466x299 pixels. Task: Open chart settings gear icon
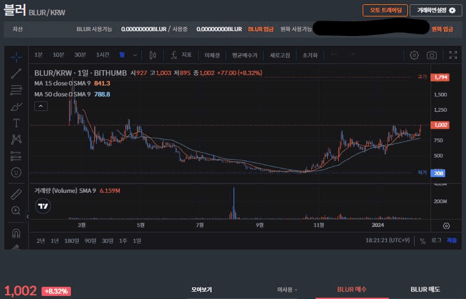414,55
